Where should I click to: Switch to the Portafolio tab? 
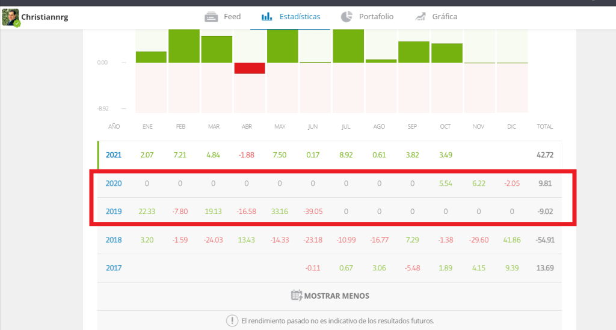tap(376, 17)
